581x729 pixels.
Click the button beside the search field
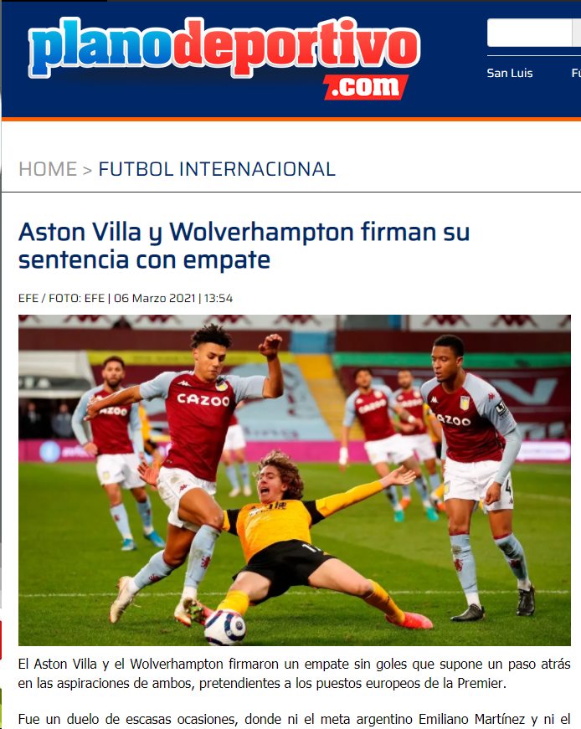point(576,33)
